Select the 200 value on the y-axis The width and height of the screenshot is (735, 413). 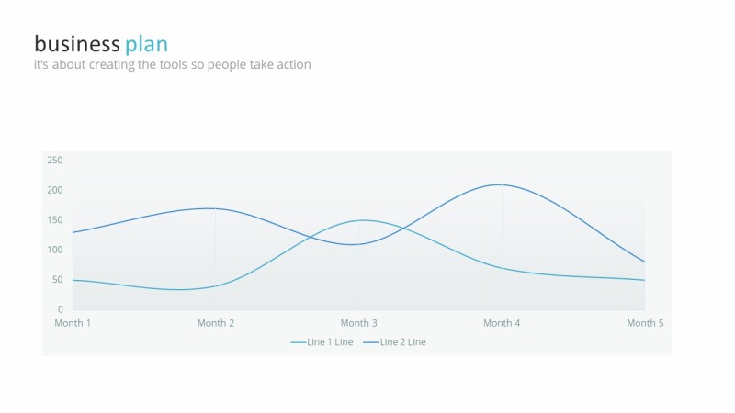tap(55, 190)
